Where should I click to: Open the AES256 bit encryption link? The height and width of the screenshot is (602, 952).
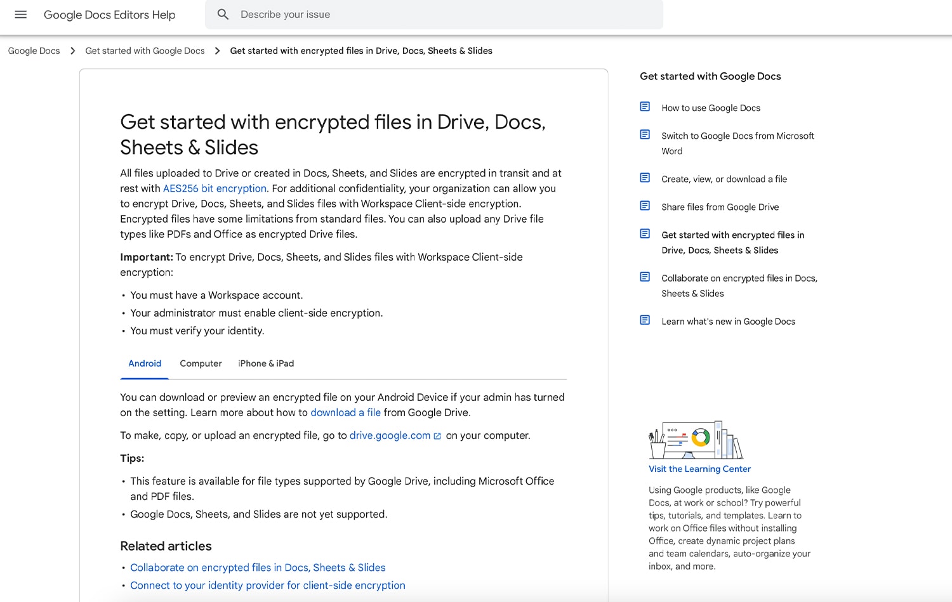pos(215,188)
